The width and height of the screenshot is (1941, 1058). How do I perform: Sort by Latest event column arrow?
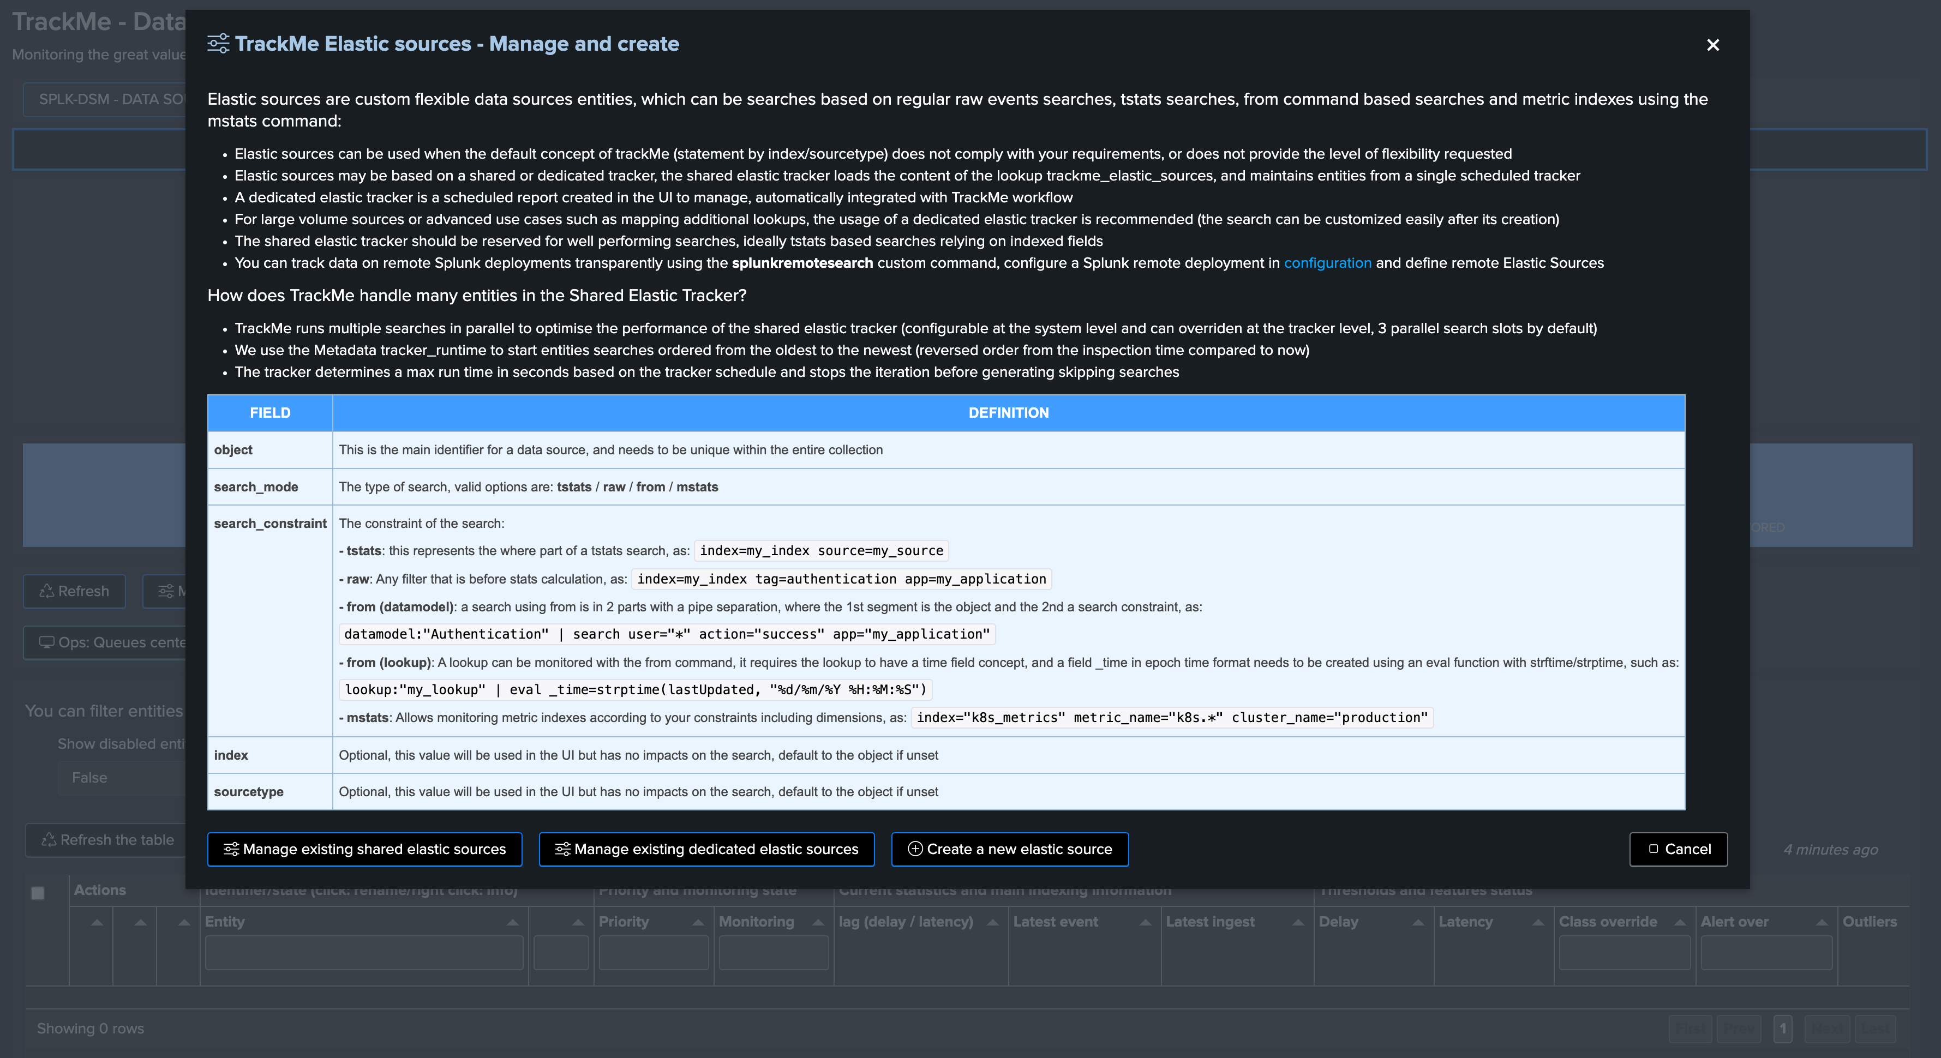click(1145, 922)
